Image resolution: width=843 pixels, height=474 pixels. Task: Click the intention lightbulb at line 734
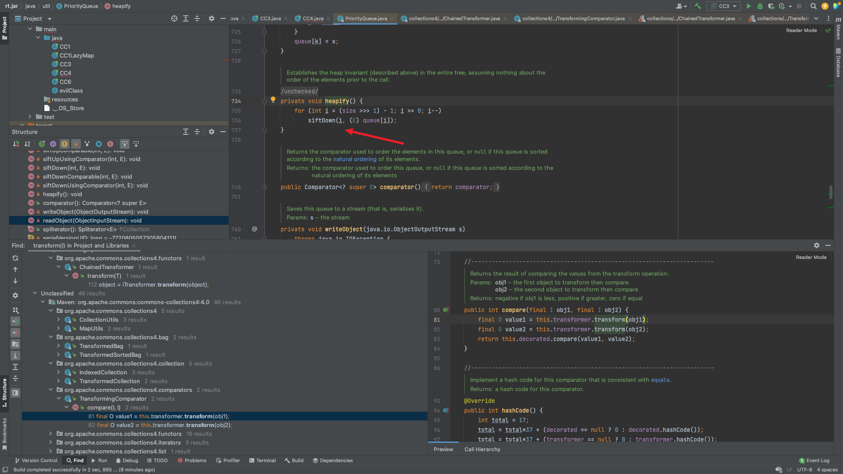tap(273, 100)
